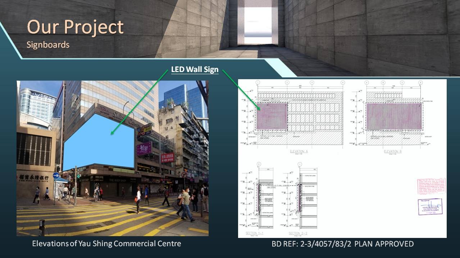Click the "Our Project" slide title
Viewport: 460px width, 258px height.
click(x=75, y=27)
